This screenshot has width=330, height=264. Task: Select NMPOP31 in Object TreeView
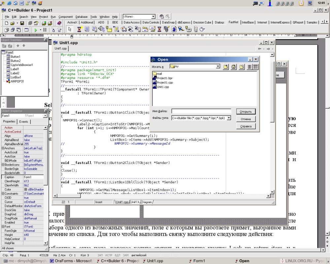pos(17,81)
